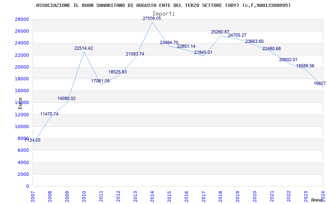This screenshot has width=327, height=204.
Task: Click the data label 22851.14
Action: pos(186,46)
